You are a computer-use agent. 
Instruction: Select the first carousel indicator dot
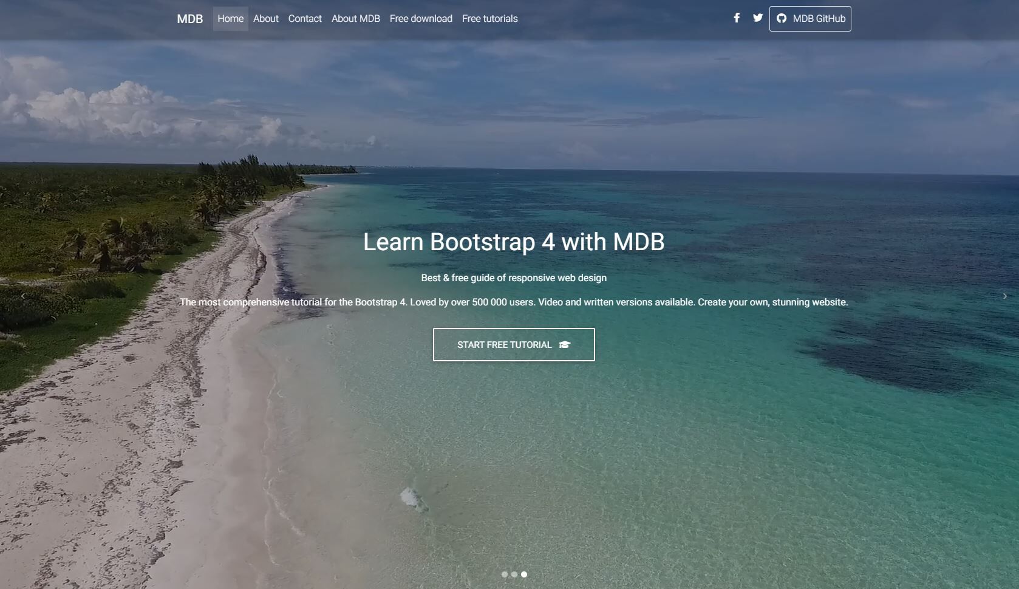point(505,574)
